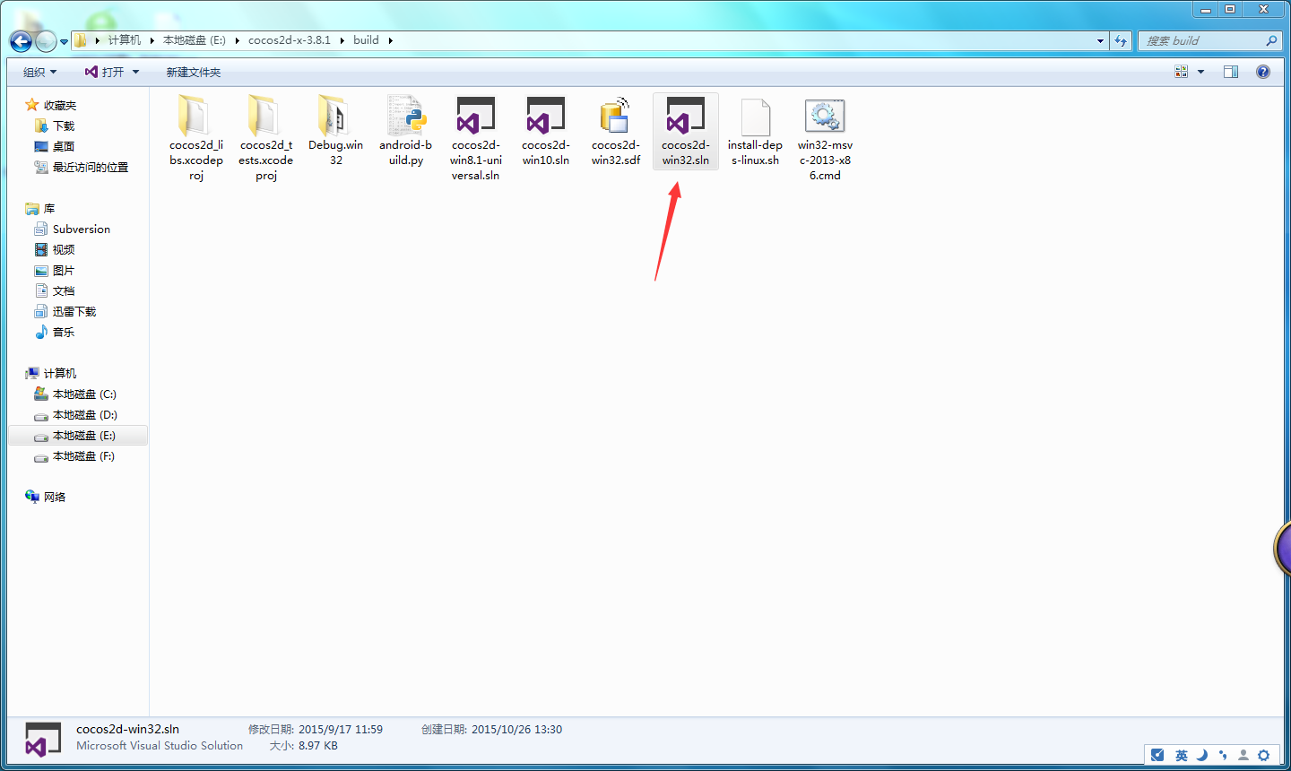Viewport: 1291px width, 771px height.
Task: Select the cocos2d_tests.xcodeproj folder
Action: [x=266, y=139]
